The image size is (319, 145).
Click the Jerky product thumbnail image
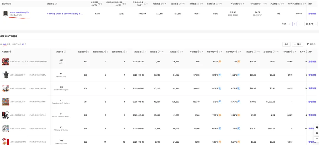pyautogui.click(x=5, y=61)
